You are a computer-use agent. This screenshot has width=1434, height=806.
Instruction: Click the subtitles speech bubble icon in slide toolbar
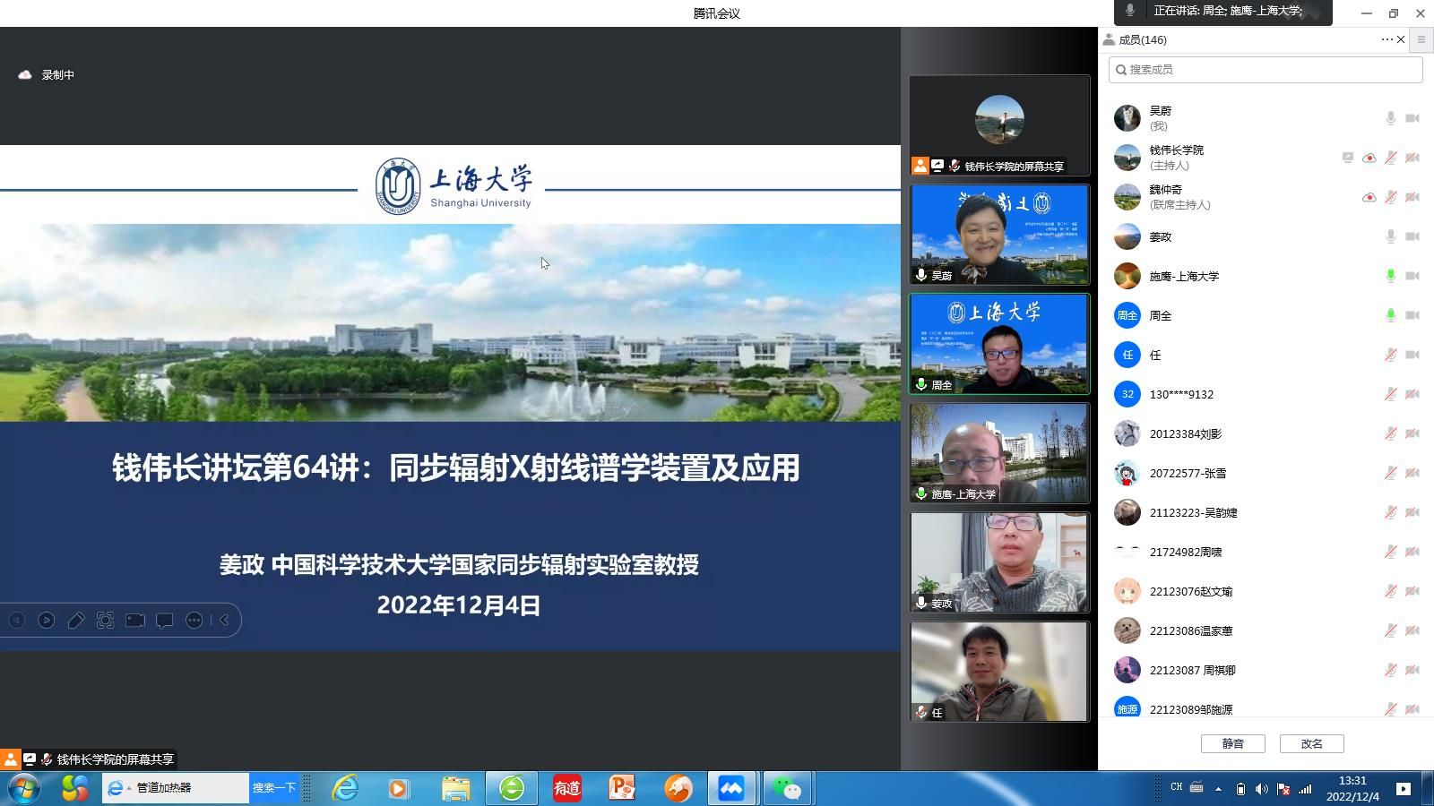pyautogui.click(x=165, y=620)
